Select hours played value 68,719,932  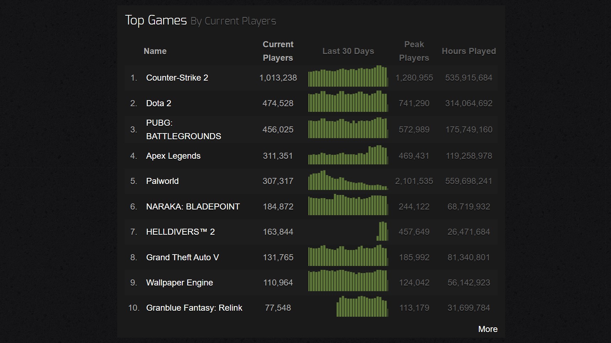[469, 207]
